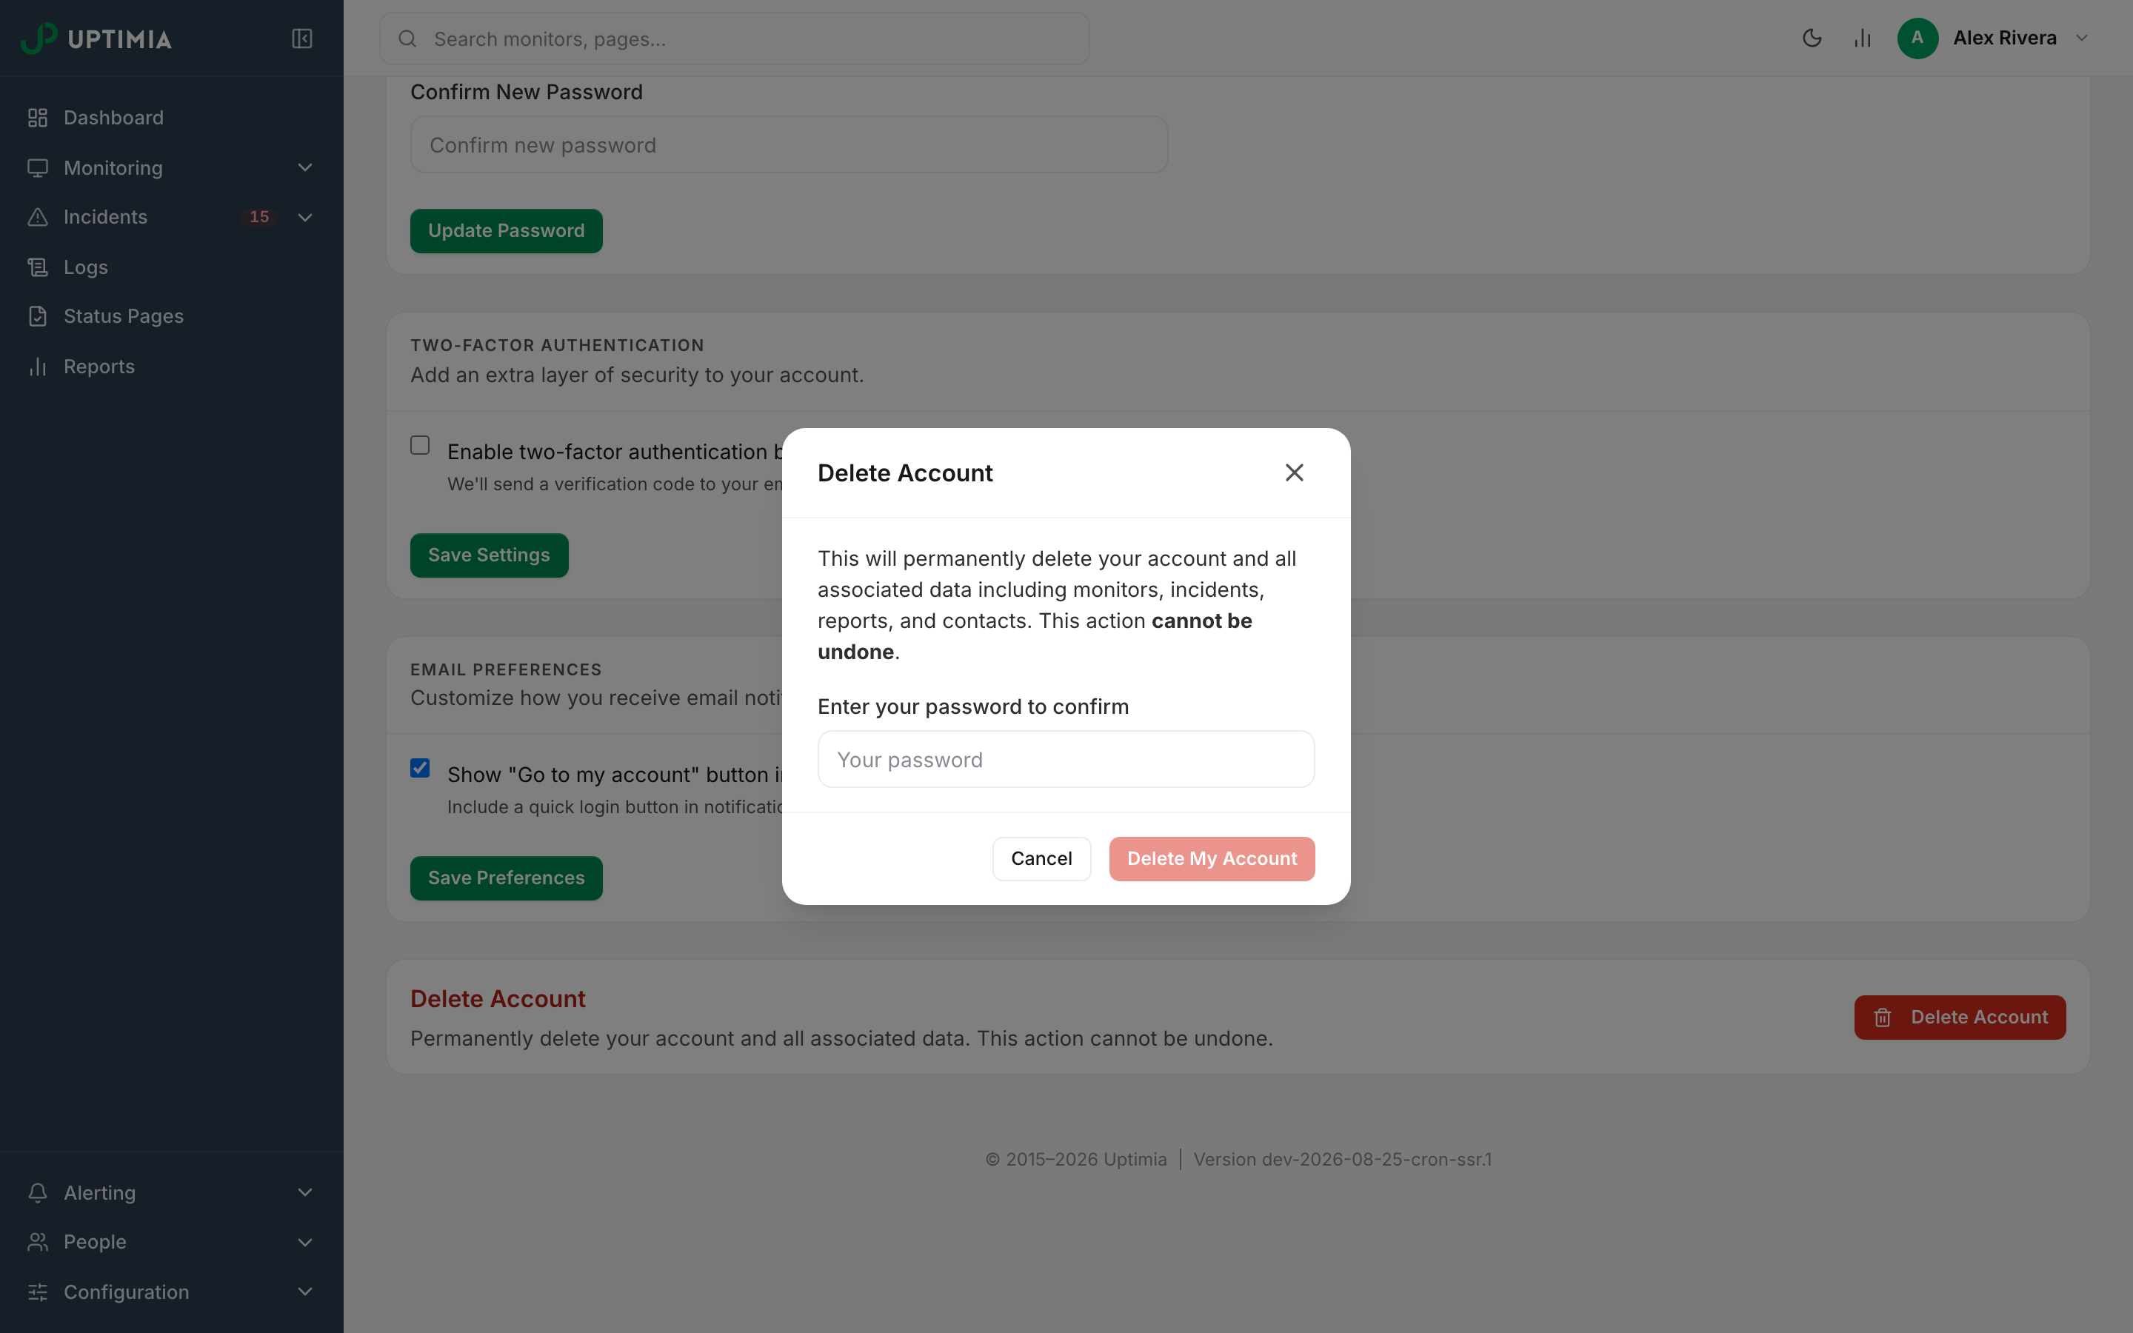Click the Reports chart icon in the sidebar
Image resolution: width=2133 pixels, height=1333 pixels.
tap(37, 367)
